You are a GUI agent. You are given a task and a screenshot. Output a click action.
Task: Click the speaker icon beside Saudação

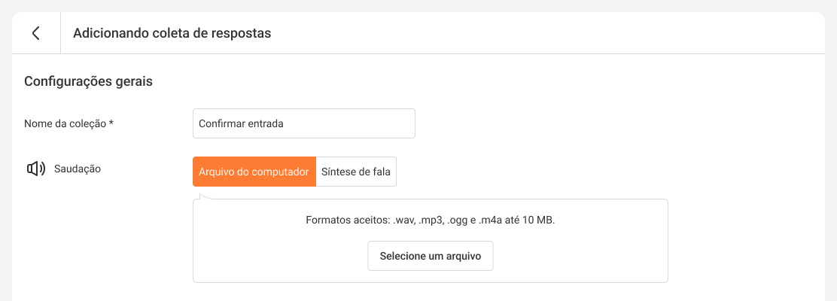pos(36,169)
